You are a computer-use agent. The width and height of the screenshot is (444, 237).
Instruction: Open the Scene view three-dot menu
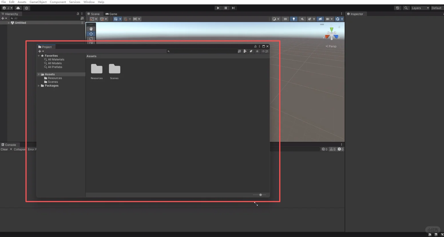coord(341,14)
